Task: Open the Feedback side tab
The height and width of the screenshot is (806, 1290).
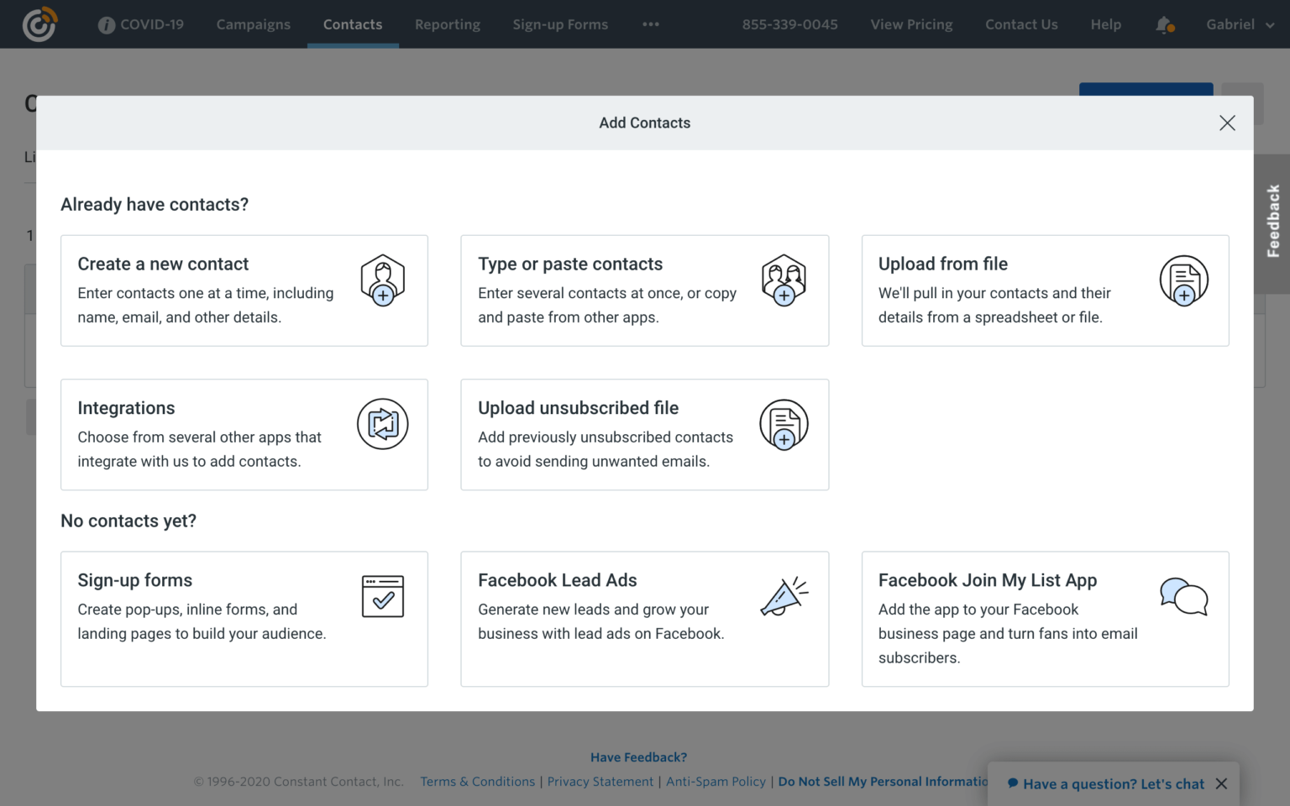Action: pos(1273,222)
